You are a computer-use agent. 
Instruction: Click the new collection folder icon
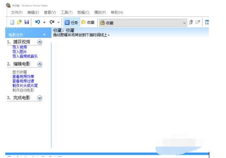click(x=198, y=22)
